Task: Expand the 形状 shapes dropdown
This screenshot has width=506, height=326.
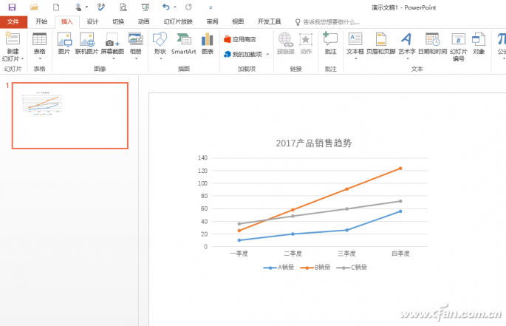Action: tap(160, 59)
